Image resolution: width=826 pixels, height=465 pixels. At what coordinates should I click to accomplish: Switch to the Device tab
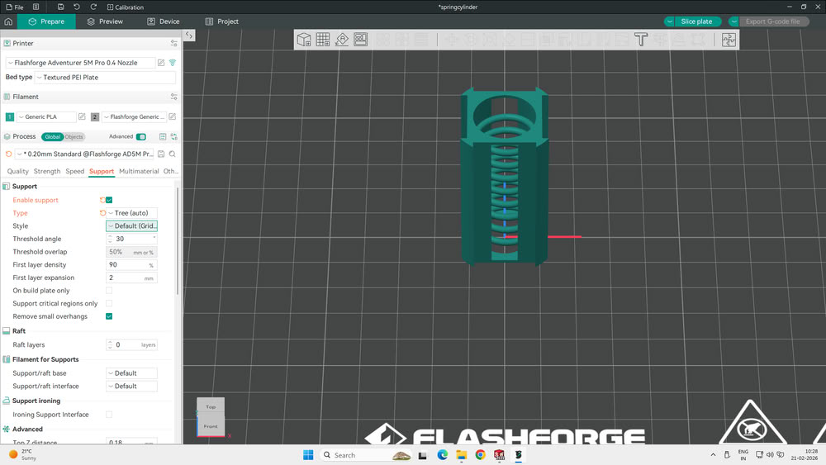pyautogui.click(x=164, y=21)
